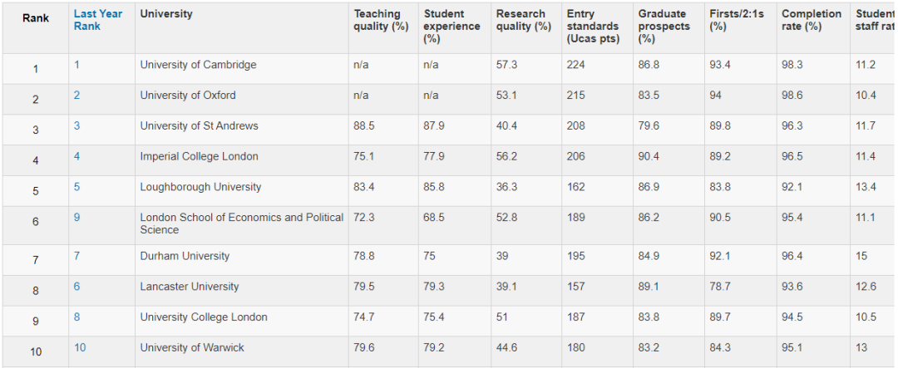This screenshot has width=898, height=368.
Task: Open last year rank 5 for Loughborough
Action: 76,187
